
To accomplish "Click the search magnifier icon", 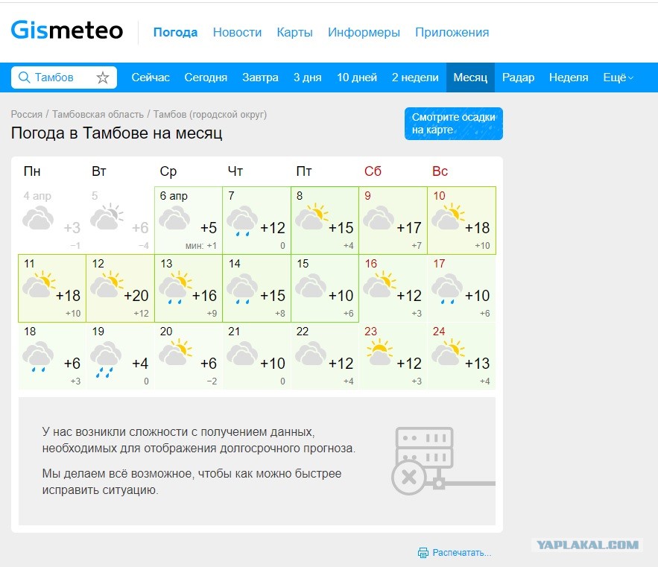I will tap(25, 77).
